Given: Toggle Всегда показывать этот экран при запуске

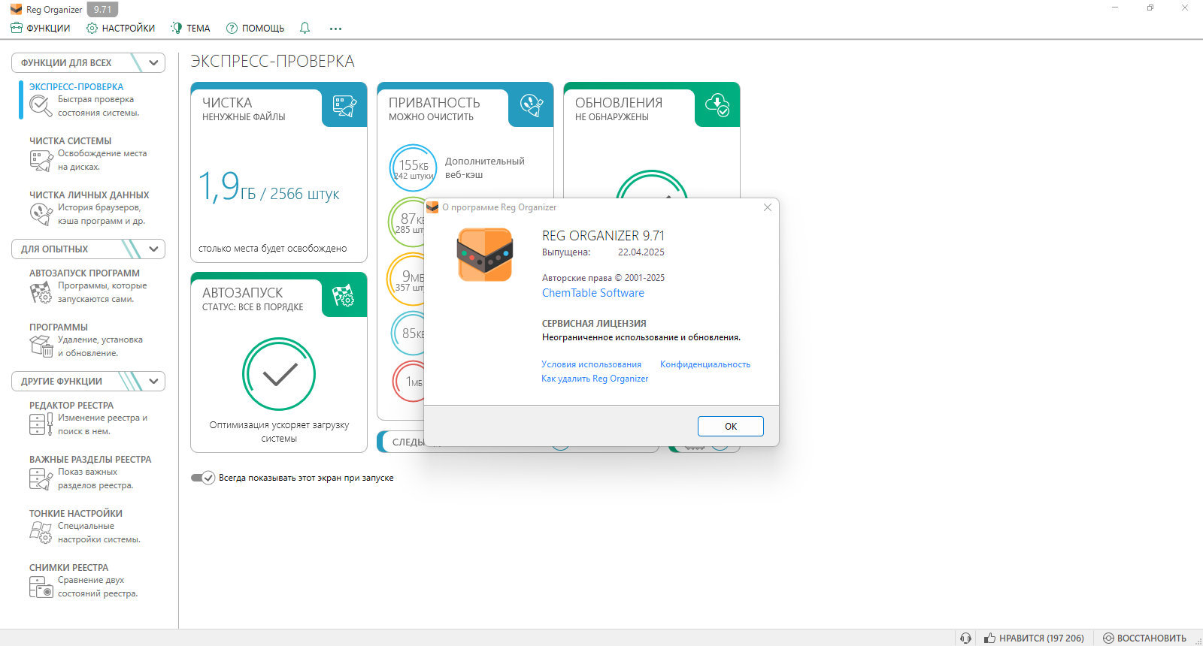Looking at the screenshot, I should tap(203, 478).
